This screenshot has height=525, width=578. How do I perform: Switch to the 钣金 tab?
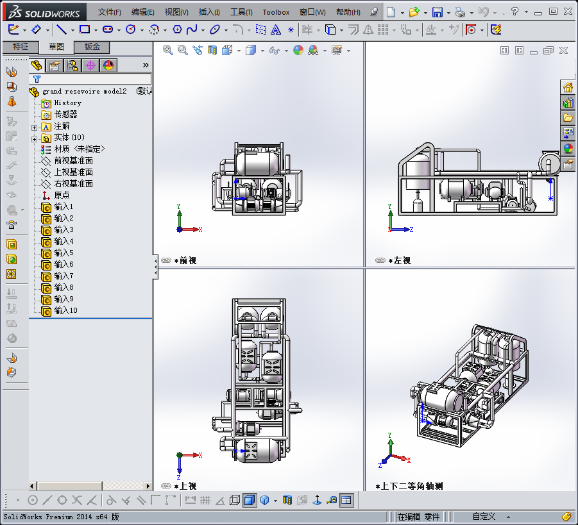92,47
